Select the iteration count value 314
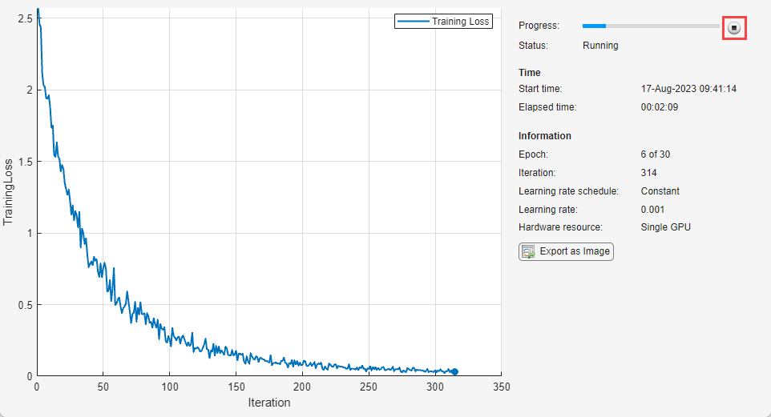 (649, 173)
